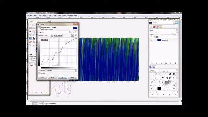Click the layer Opacity slider handle
This screenshot has width=208, height=117.
point(173,34)
